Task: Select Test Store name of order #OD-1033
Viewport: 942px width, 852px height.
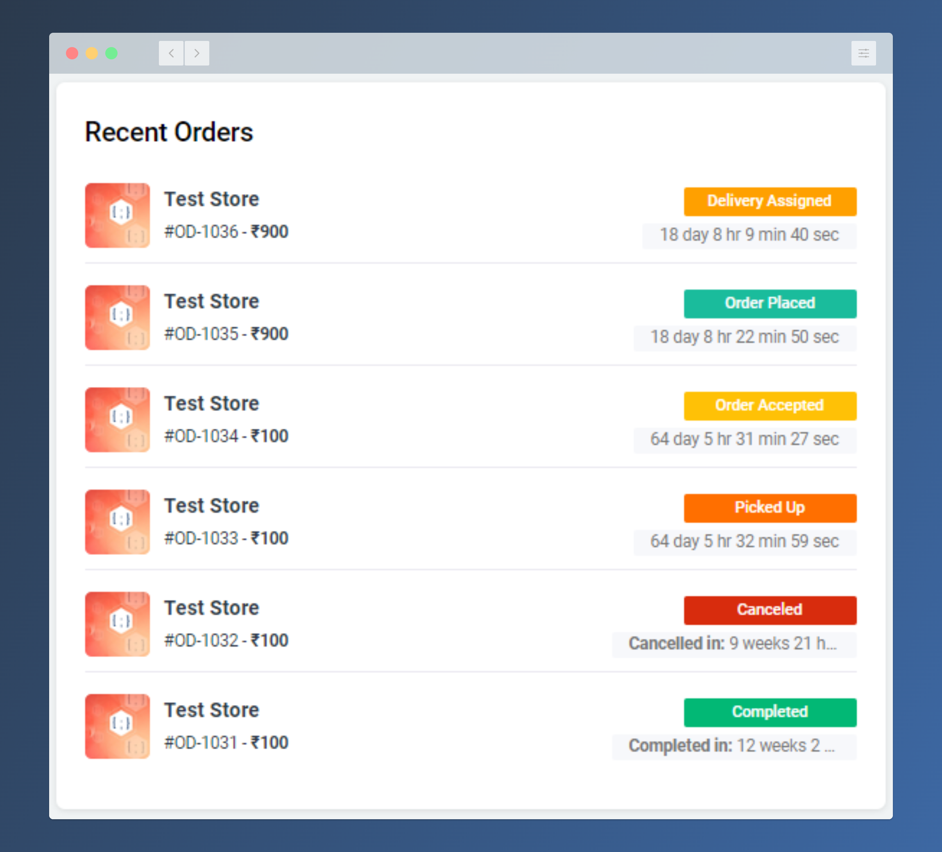Action: tap(211, 506)
